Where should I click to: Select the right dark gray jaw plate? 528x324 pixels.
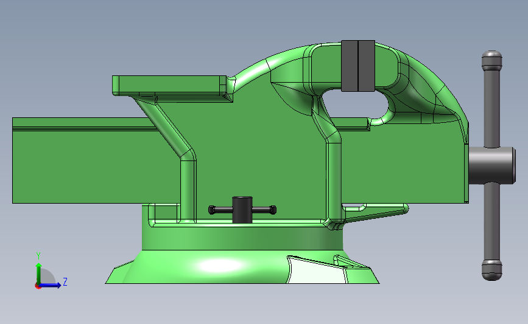point(367,66)
